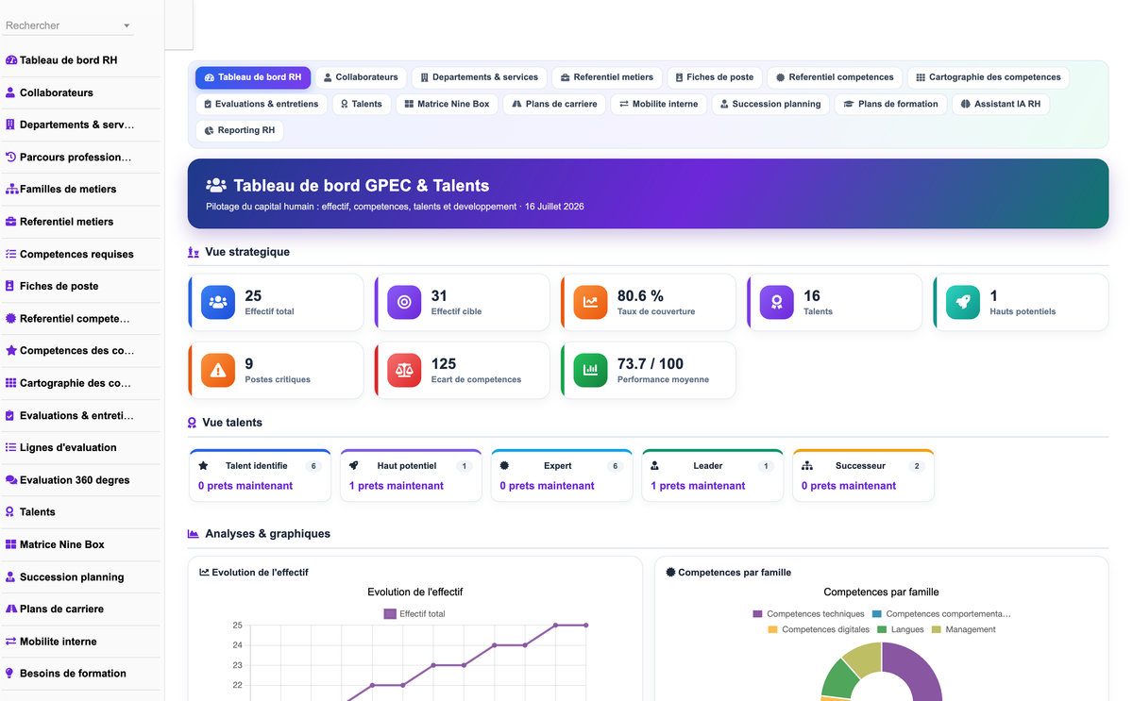This screenshot has width=1133, height=701.
Task: Click the Collaborateurs sidebar person icon
Action: pos(11,92)
